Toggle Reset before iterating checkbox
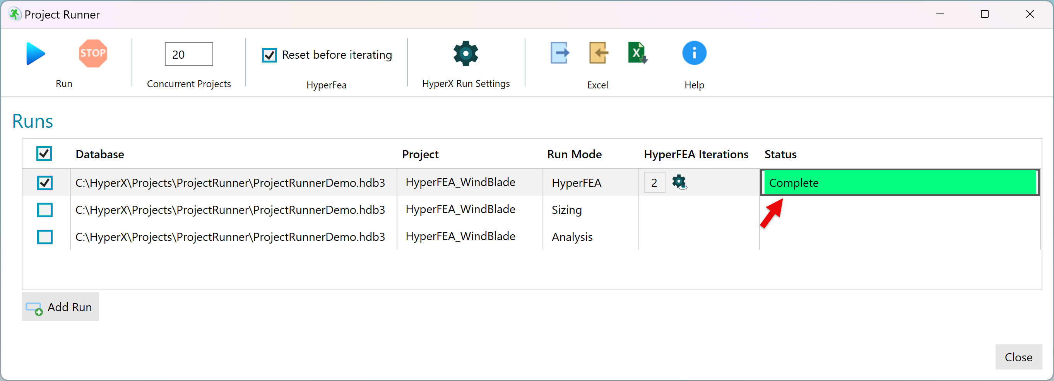This screenshot has height=381, width=1054. [269, 55]
